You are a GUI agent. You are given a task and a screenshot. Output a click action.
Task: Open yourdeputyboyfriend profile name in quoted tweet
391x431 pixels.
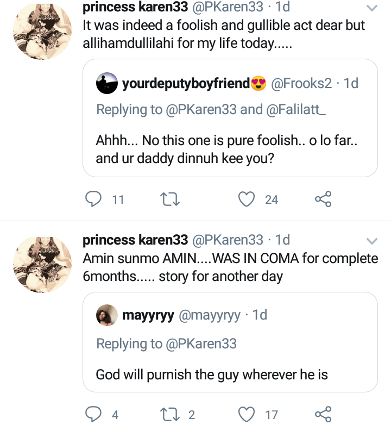[x=186, y=84]
